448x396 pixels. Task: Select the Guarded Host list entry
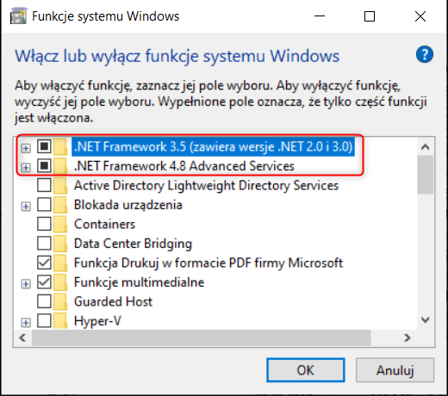(x=113, y=302)
